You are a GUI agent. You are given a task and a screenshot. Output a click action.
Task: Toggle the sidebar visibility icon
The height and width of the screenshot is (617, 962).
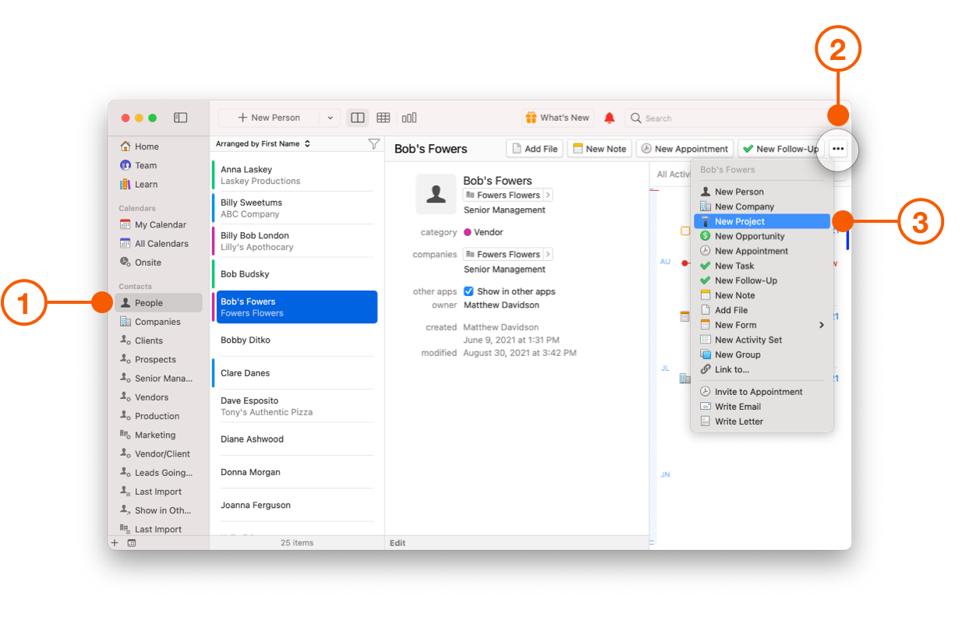(x=180, y=118)
